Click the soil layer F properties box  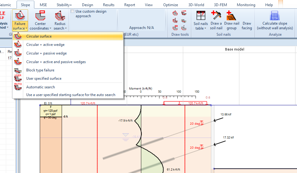pos(51,111)
